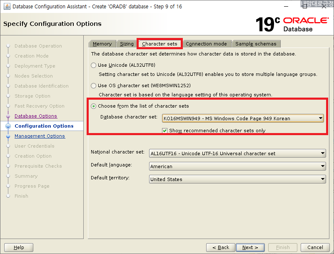Click the 'National character set:' label

[x=117, y=152]
